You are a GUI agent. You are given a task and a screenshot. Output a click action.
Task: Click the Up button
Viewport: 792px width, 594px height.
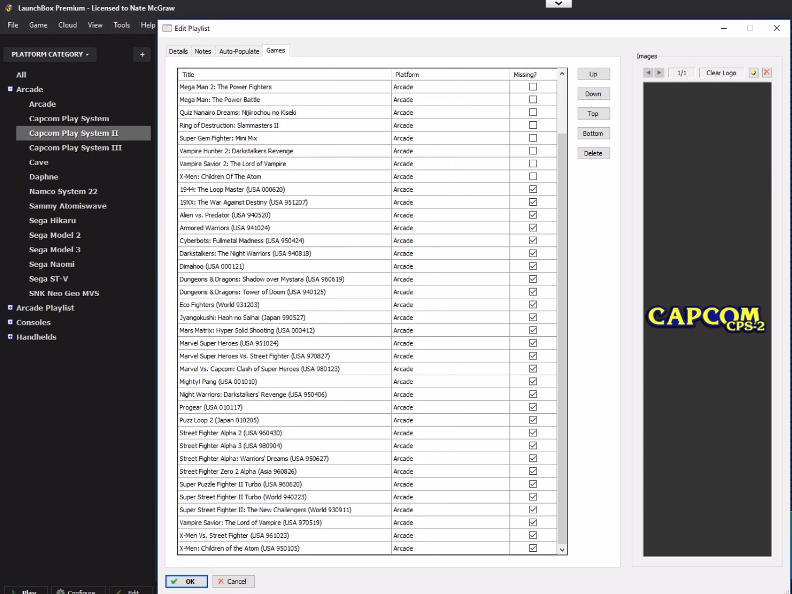[593, 74]
